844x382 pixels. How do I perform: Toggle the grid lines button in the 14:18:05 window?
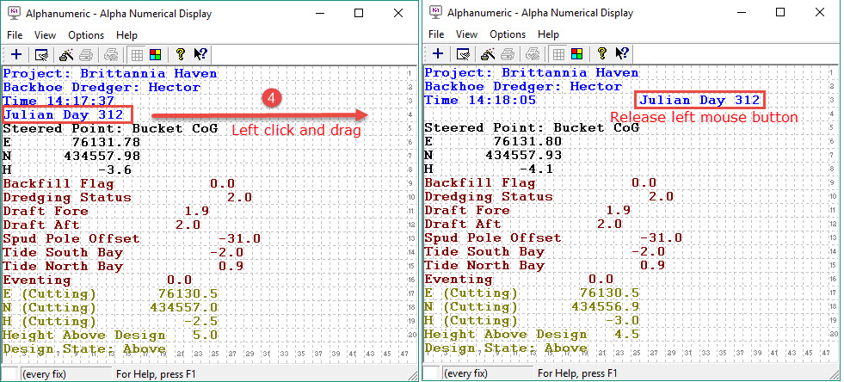pyautogui.click(x=558, y=53)
